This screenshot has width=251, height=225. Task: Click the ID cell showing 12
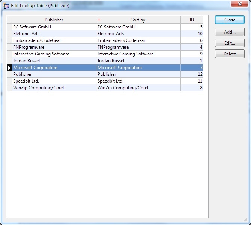tap(192, 74)
